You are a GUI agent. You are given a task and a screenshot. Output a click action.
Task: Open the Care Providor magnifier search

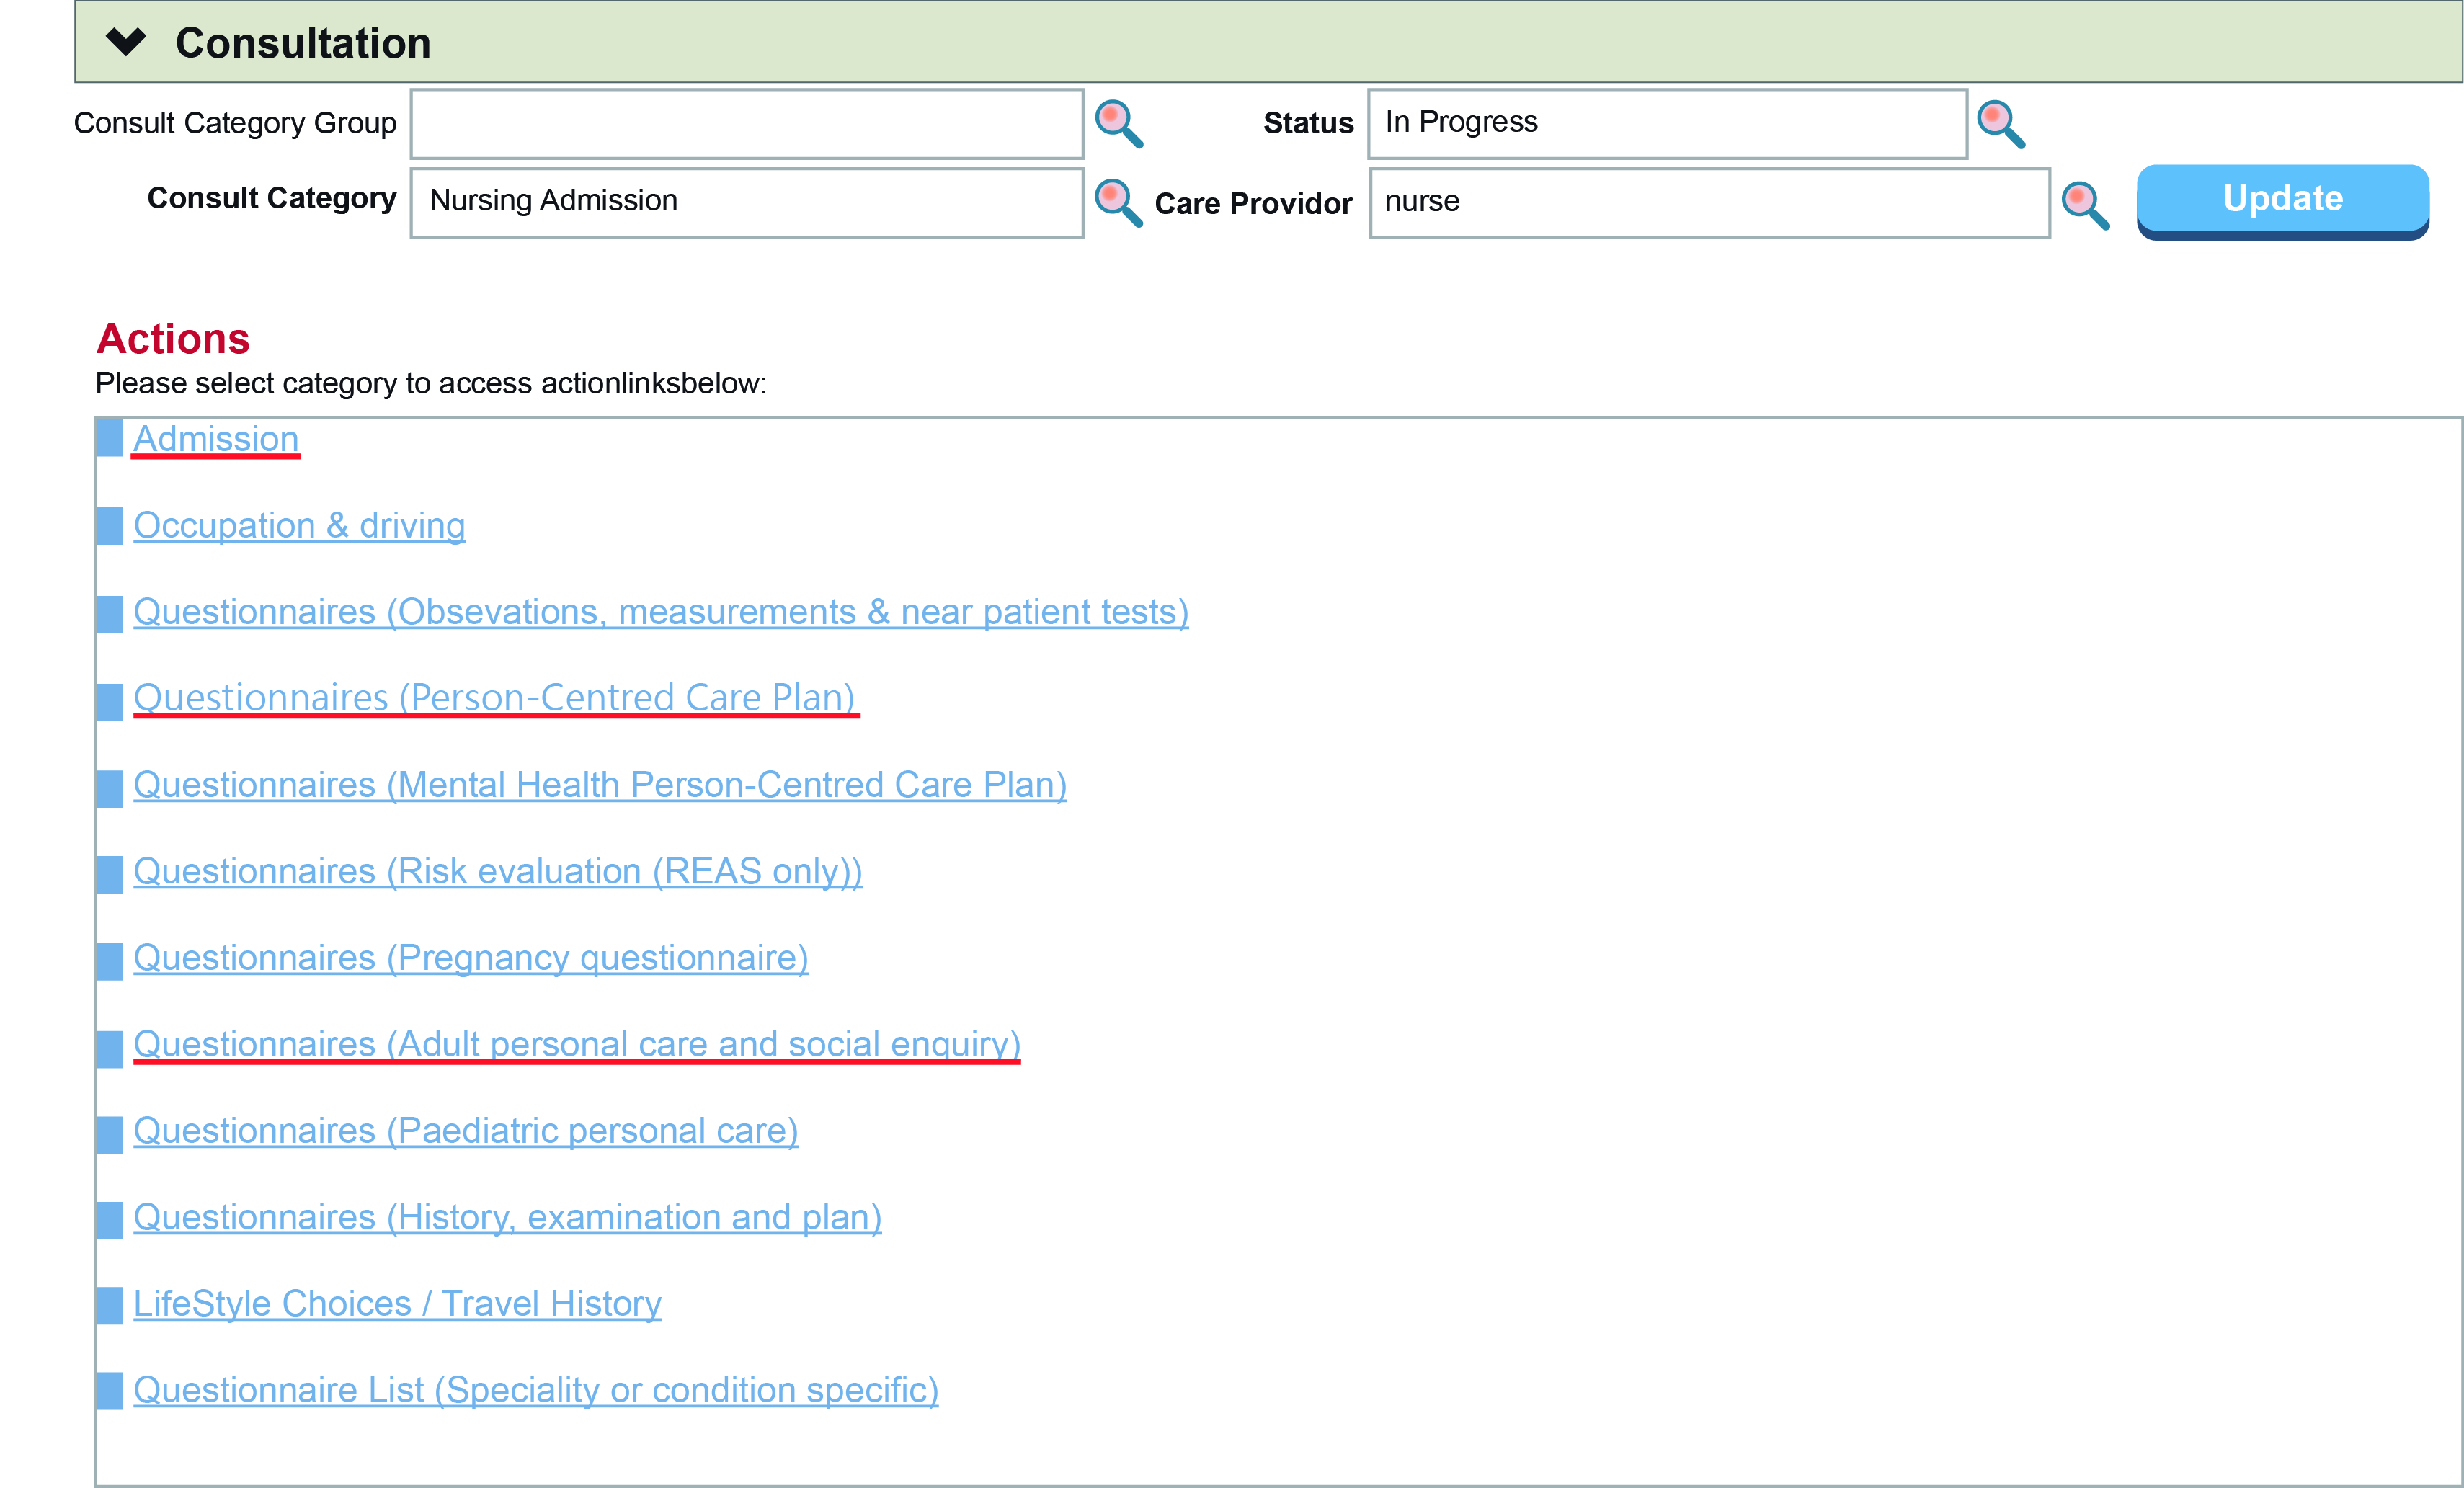click(x=2085, y=204)
